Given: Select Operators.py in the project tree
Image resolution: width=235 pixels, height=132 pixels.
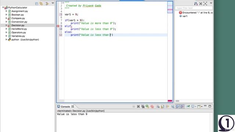Looking at the screenshot, I should (19, 33).
